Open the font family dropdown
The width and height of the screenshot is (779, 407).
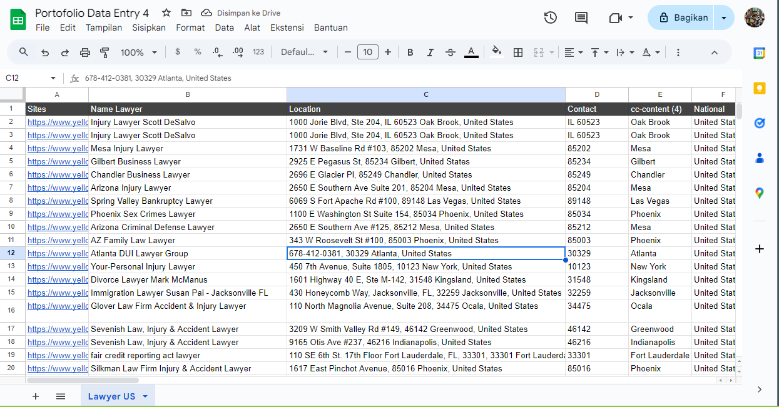(305, 52)
